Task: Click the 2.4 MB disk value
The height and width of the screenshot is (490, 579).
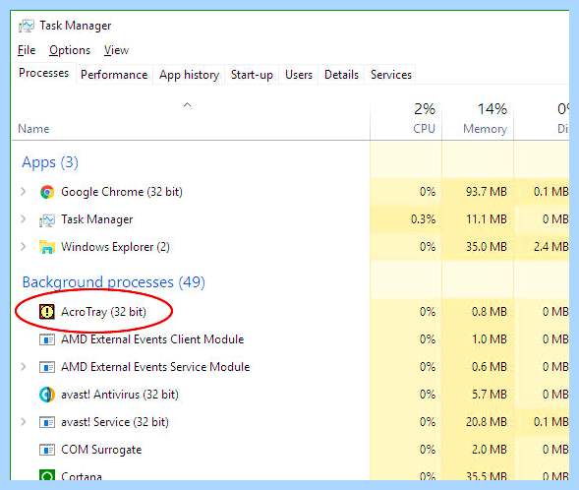Action: point(550,247)
